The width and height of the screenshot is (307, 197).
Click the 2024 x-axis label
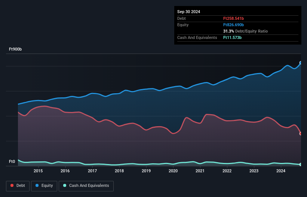281,171
